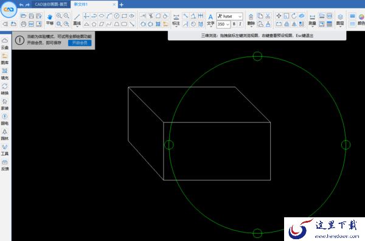Screen dimensions: 365x241
Task: Open the hztxt font dropdown
Action: (x=230, y=16)
